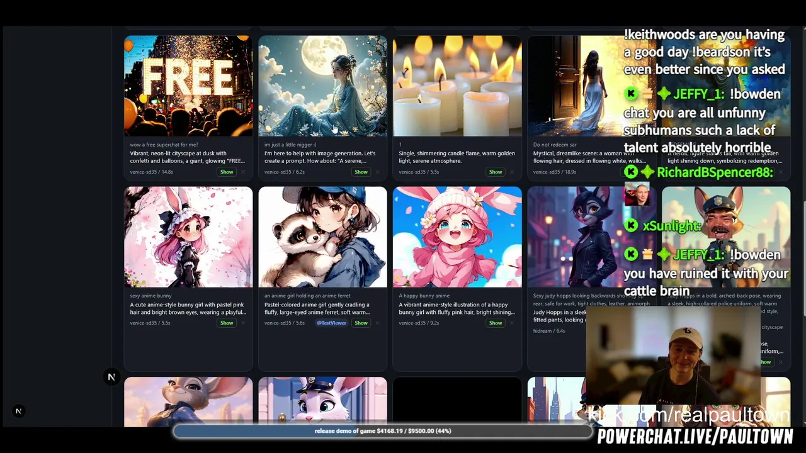The width and height of the screenshot is (806, 453).
Task: Dismiss the venice-sd35 6.2s card with X
Action: coord(377,172)
